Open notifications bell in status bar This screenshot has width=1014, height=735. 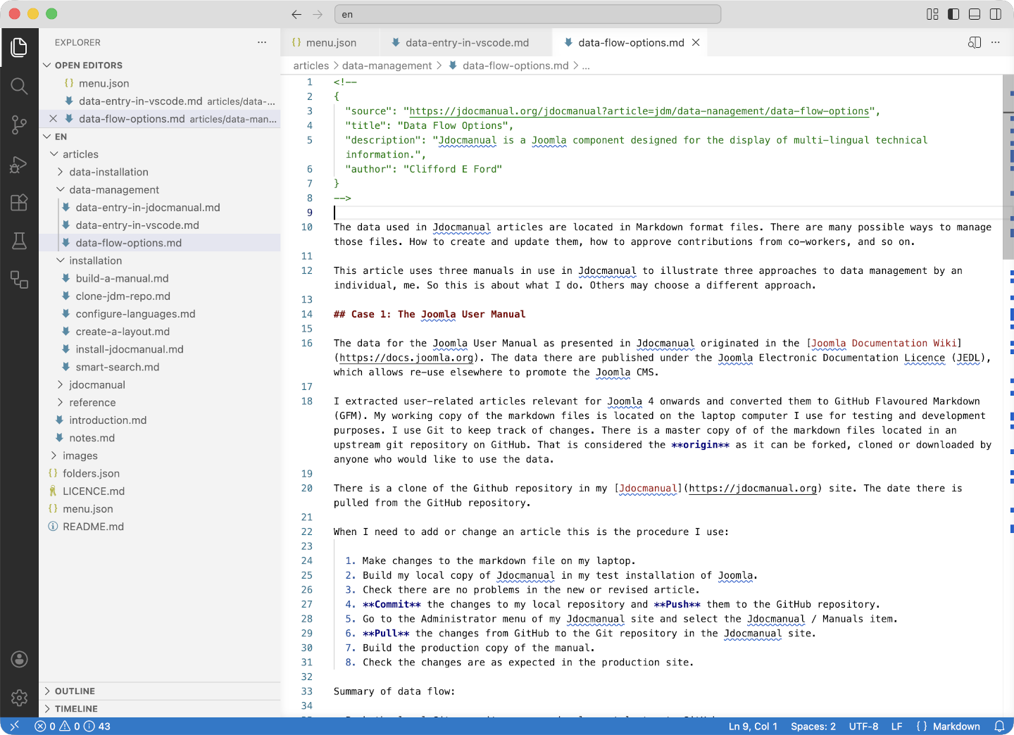[x=999, y=726]
